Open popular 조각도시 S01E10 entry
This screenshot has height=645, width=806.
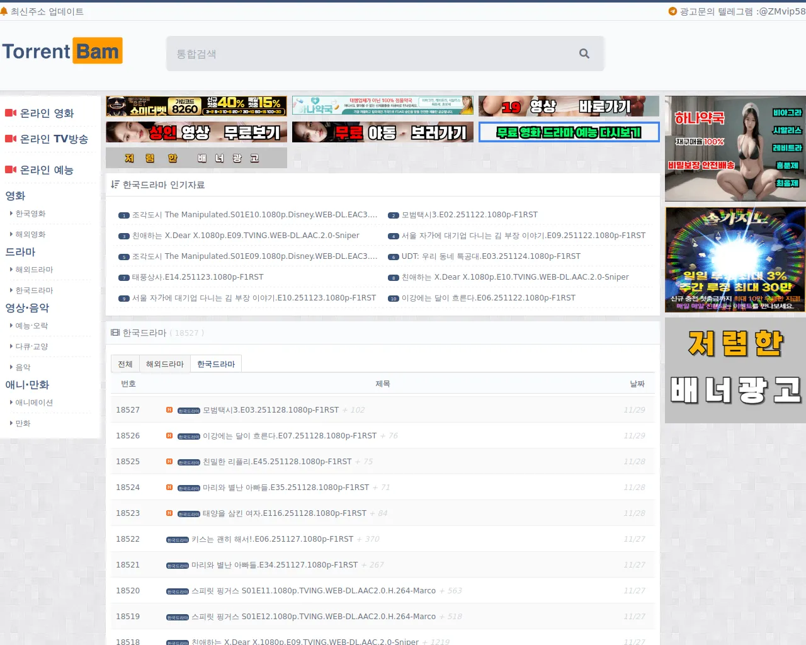pyautogui.click(x=255, y=215)
